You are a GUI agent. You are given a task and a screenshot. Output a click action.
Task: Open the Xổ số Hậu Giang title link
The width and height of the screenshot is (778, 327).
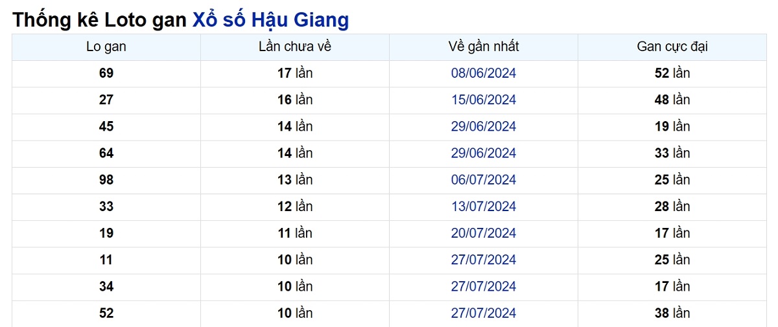[270, 20]
